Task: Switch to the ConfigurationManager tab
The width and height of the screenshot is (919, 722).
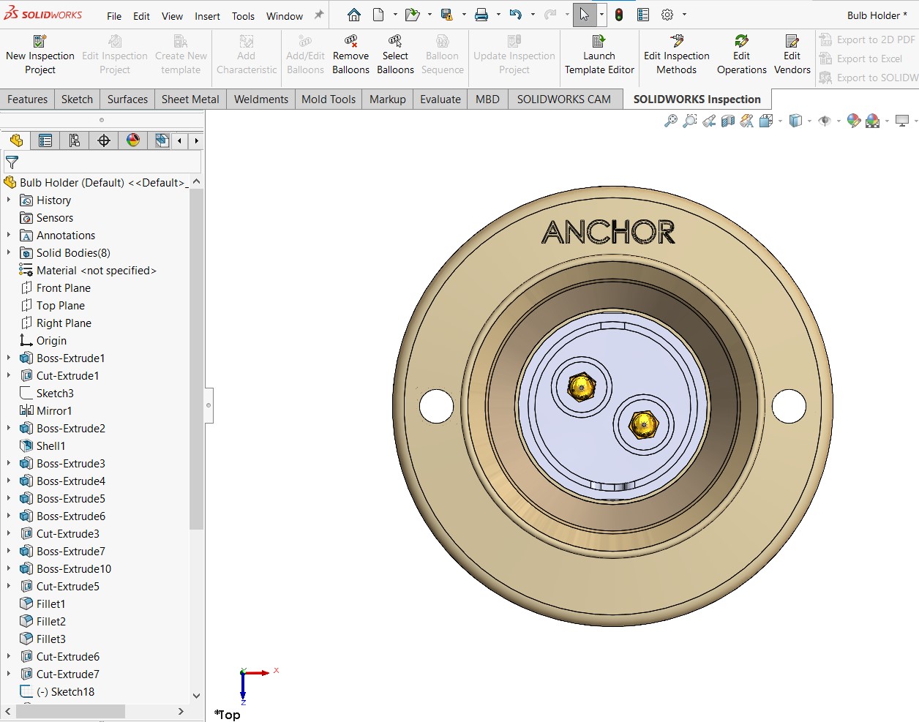Action: pyautogui.click(x=75, y=140)
